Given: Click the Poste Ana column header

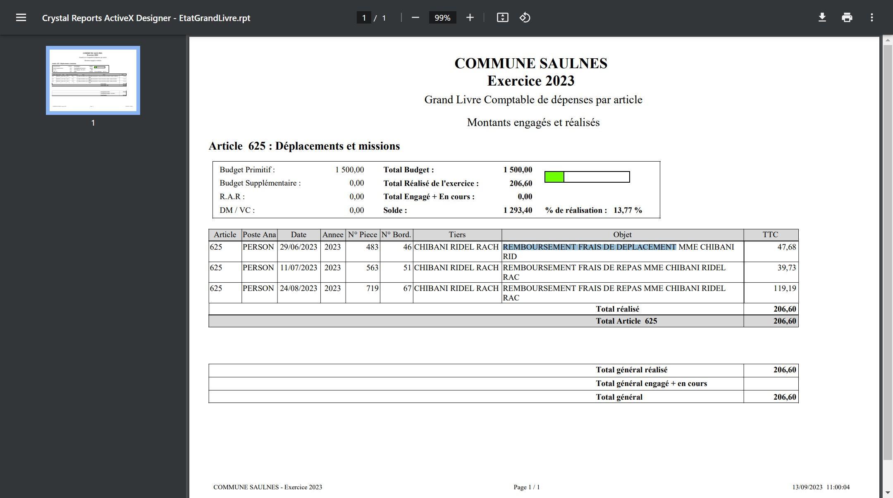Looking at the screenshot, I should (259, 235).
